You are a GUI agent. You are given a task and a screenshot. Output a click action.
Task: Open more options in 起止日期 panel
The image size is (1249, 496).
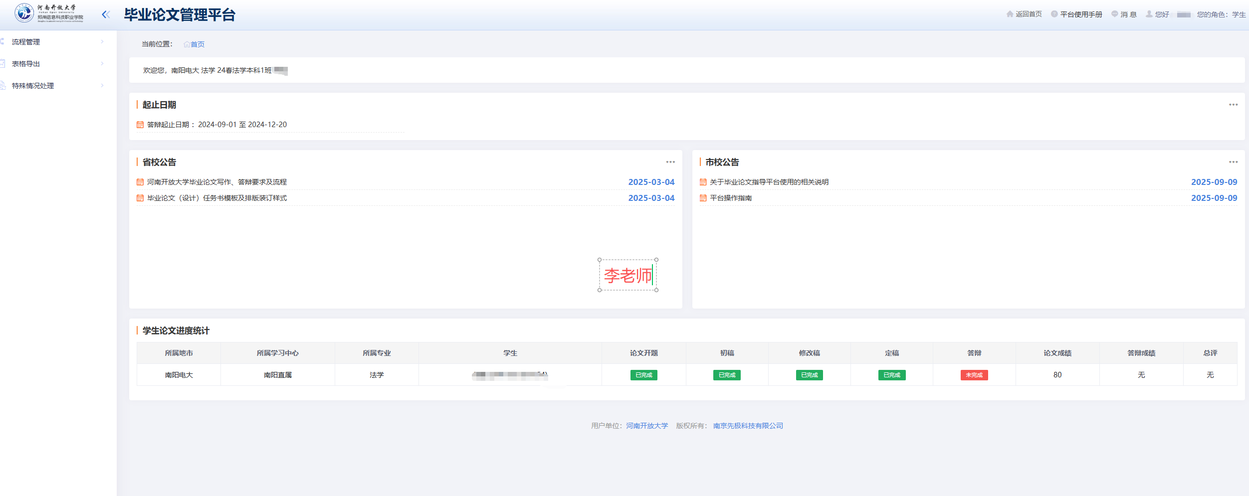point(1233,105)
